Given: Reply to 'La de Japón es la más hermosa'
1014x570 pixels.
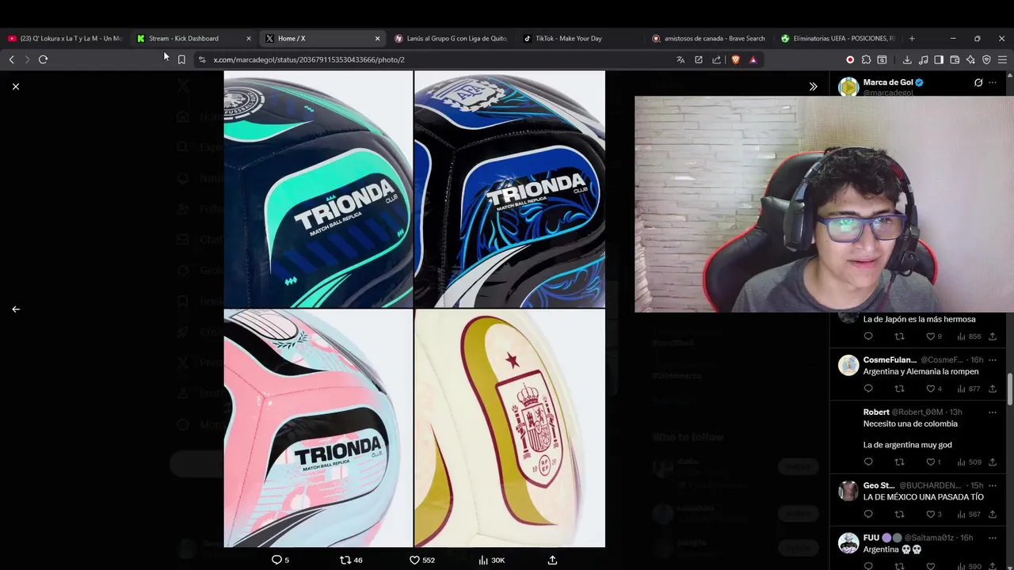Looking at the screenshot, I should tap(868, 336).
